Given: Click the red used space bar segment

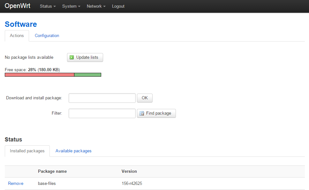Looking at the screenshot, I should [x=39, y=75].
